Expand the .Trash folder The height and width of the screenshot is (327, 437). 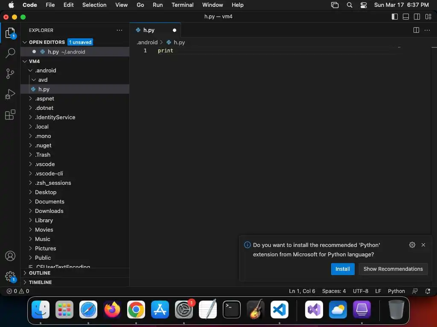(x=30, y=155)
